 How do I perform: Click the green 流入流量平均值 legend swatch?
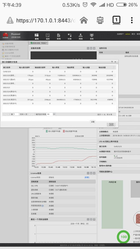[x=47, y=131]
